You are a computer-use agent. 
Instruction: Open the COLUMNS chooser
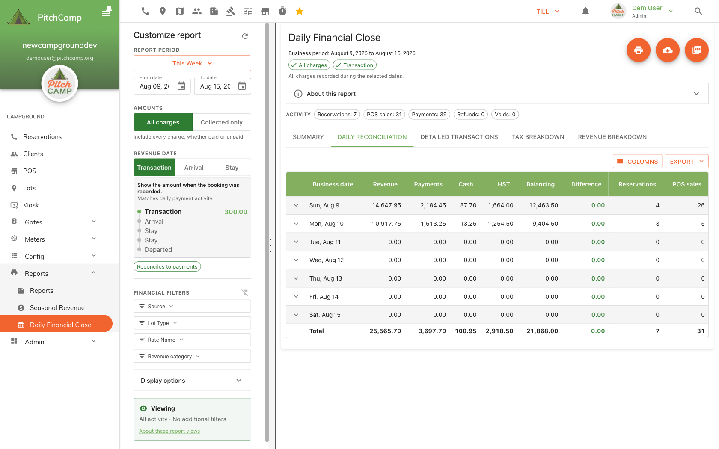tap(638, 161)
